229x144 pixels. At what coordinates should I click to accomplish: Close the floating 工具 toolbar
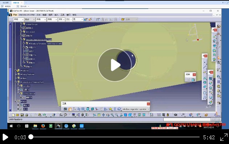point(148,104)
